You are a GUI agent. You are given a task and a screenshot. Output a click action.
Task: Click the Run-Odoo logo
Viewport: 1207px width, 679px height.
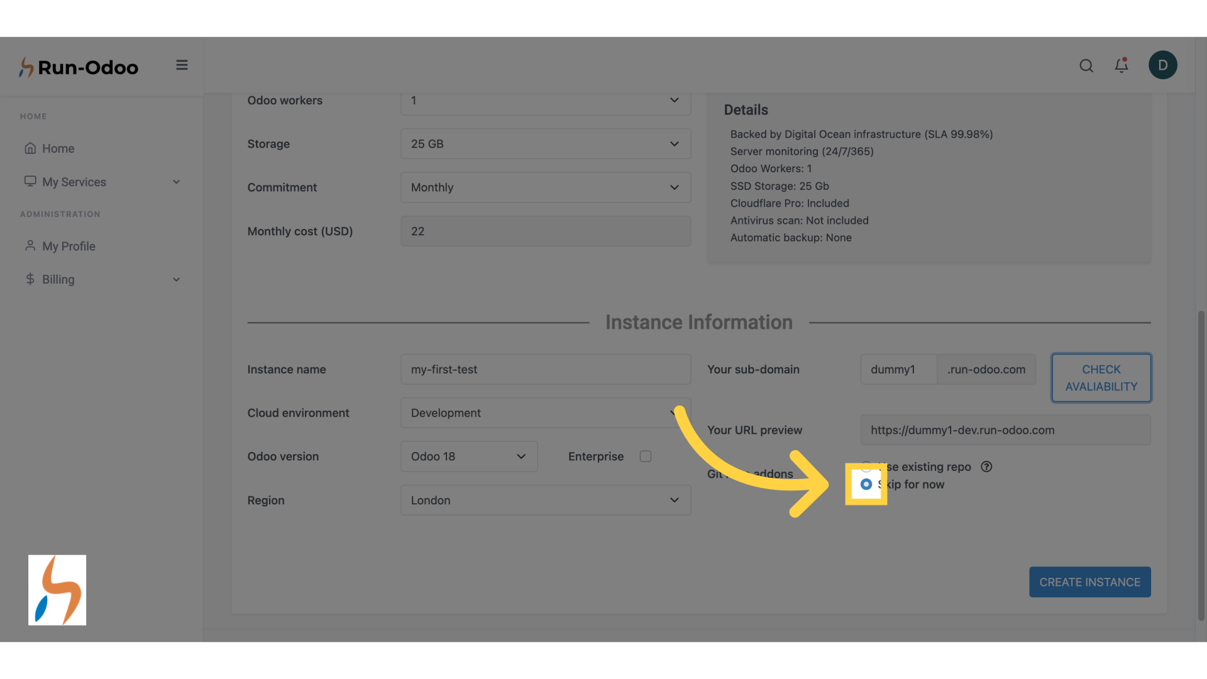(x=79, y=67)
